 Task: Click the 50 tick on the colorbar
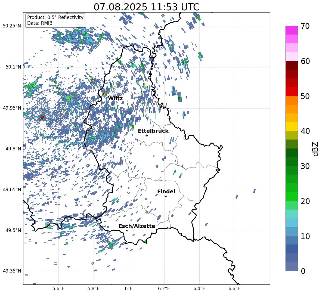[305, 96]
